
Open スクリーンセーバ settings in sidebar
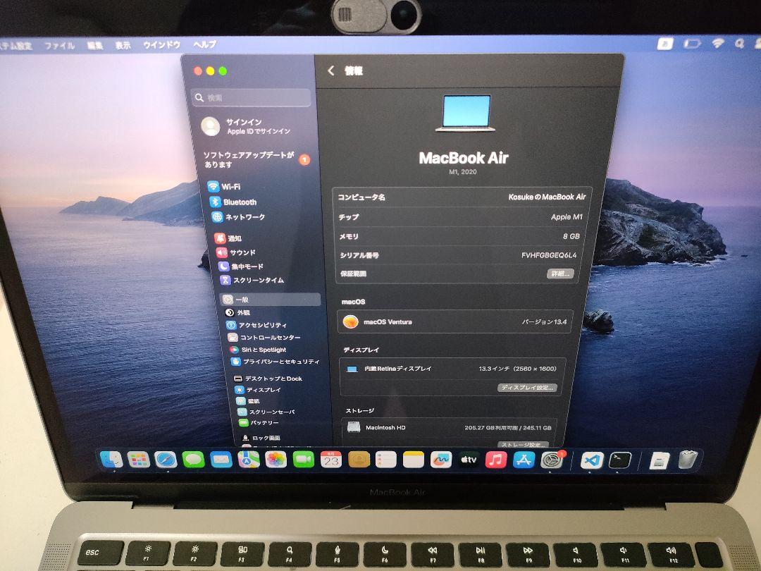[266, 412]
